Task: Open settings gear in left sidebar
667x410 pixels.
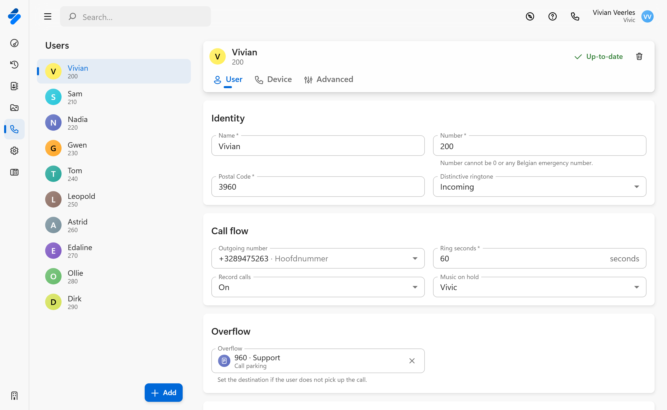Action: coord(14,150)
